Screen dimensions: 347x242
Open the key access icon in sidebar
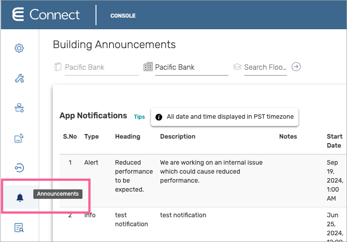19,168
